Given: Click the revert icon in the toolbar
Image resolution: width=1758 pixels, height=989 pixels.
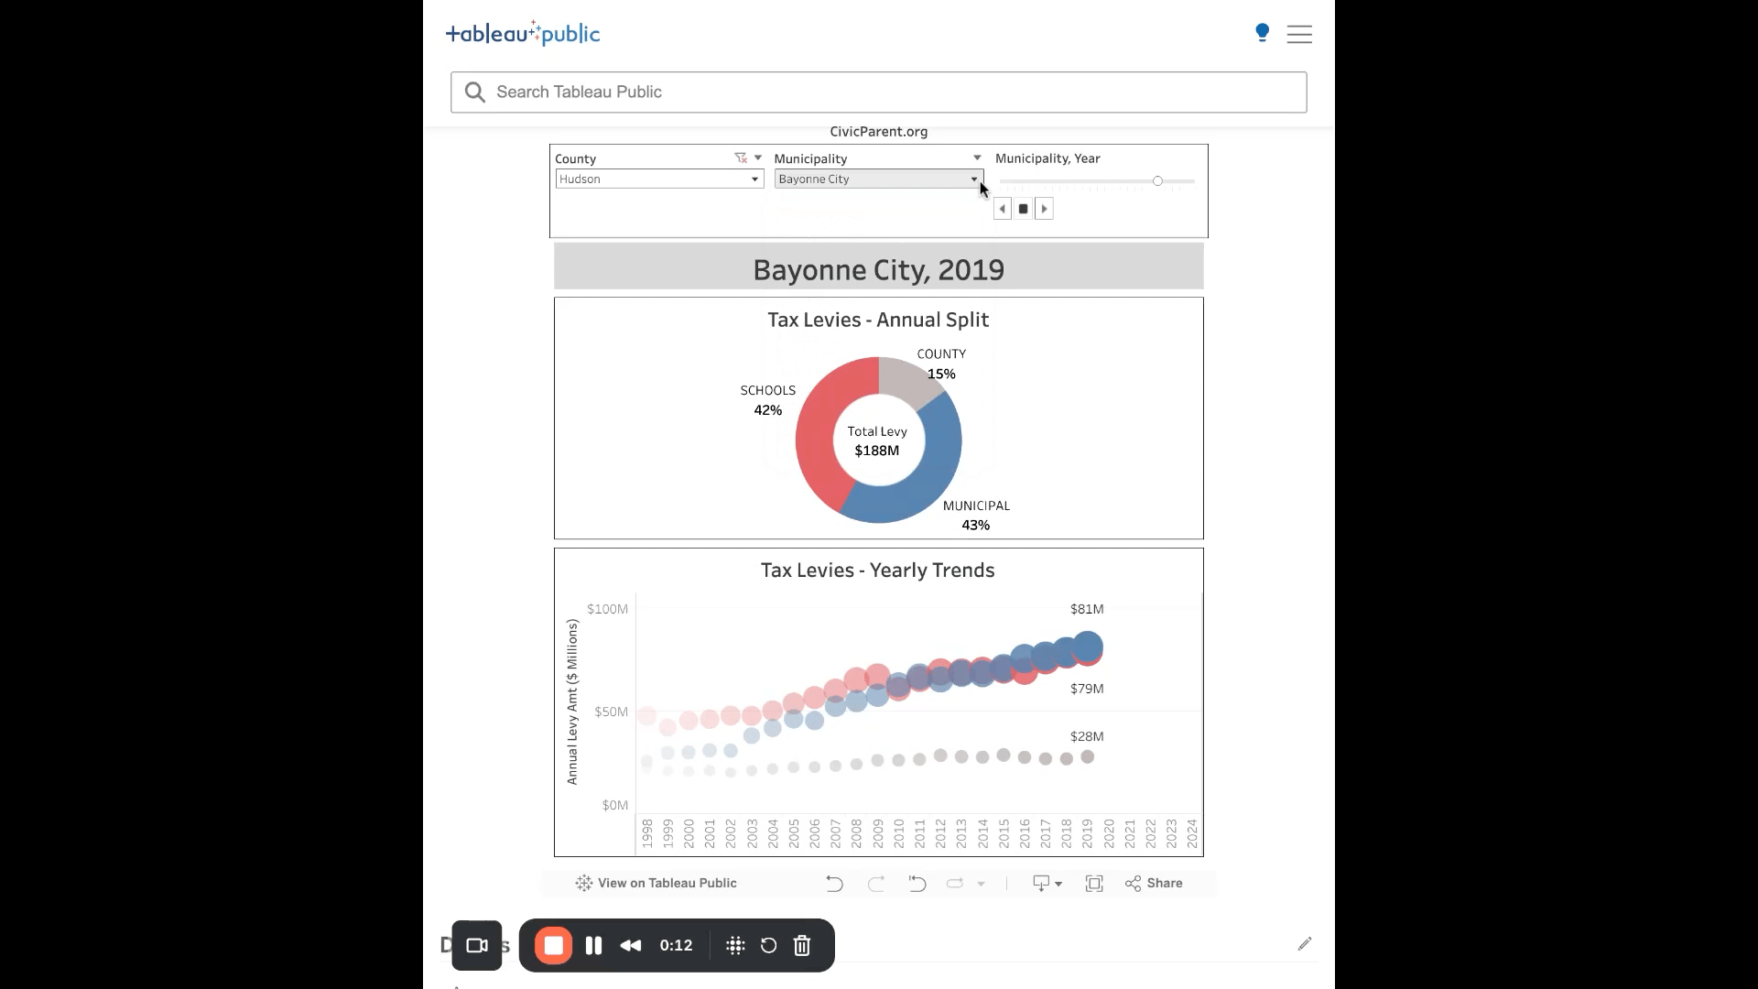Looking at the screenshot, I should (x=917, y=883).
